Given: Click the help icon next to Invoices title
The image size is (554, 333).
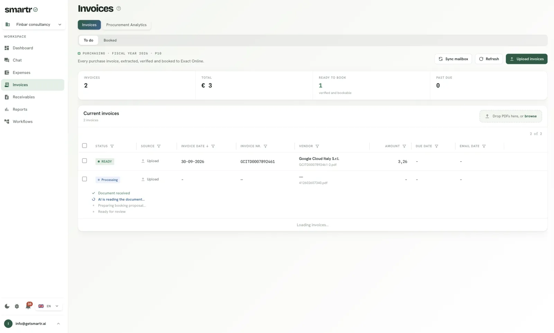Looking at the screenshot, I should [119, 8].
